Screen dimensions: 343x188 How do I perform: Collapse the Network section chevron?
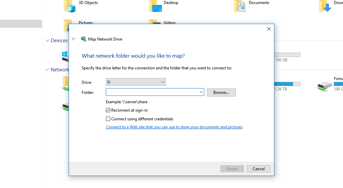[x=47, y=70]
